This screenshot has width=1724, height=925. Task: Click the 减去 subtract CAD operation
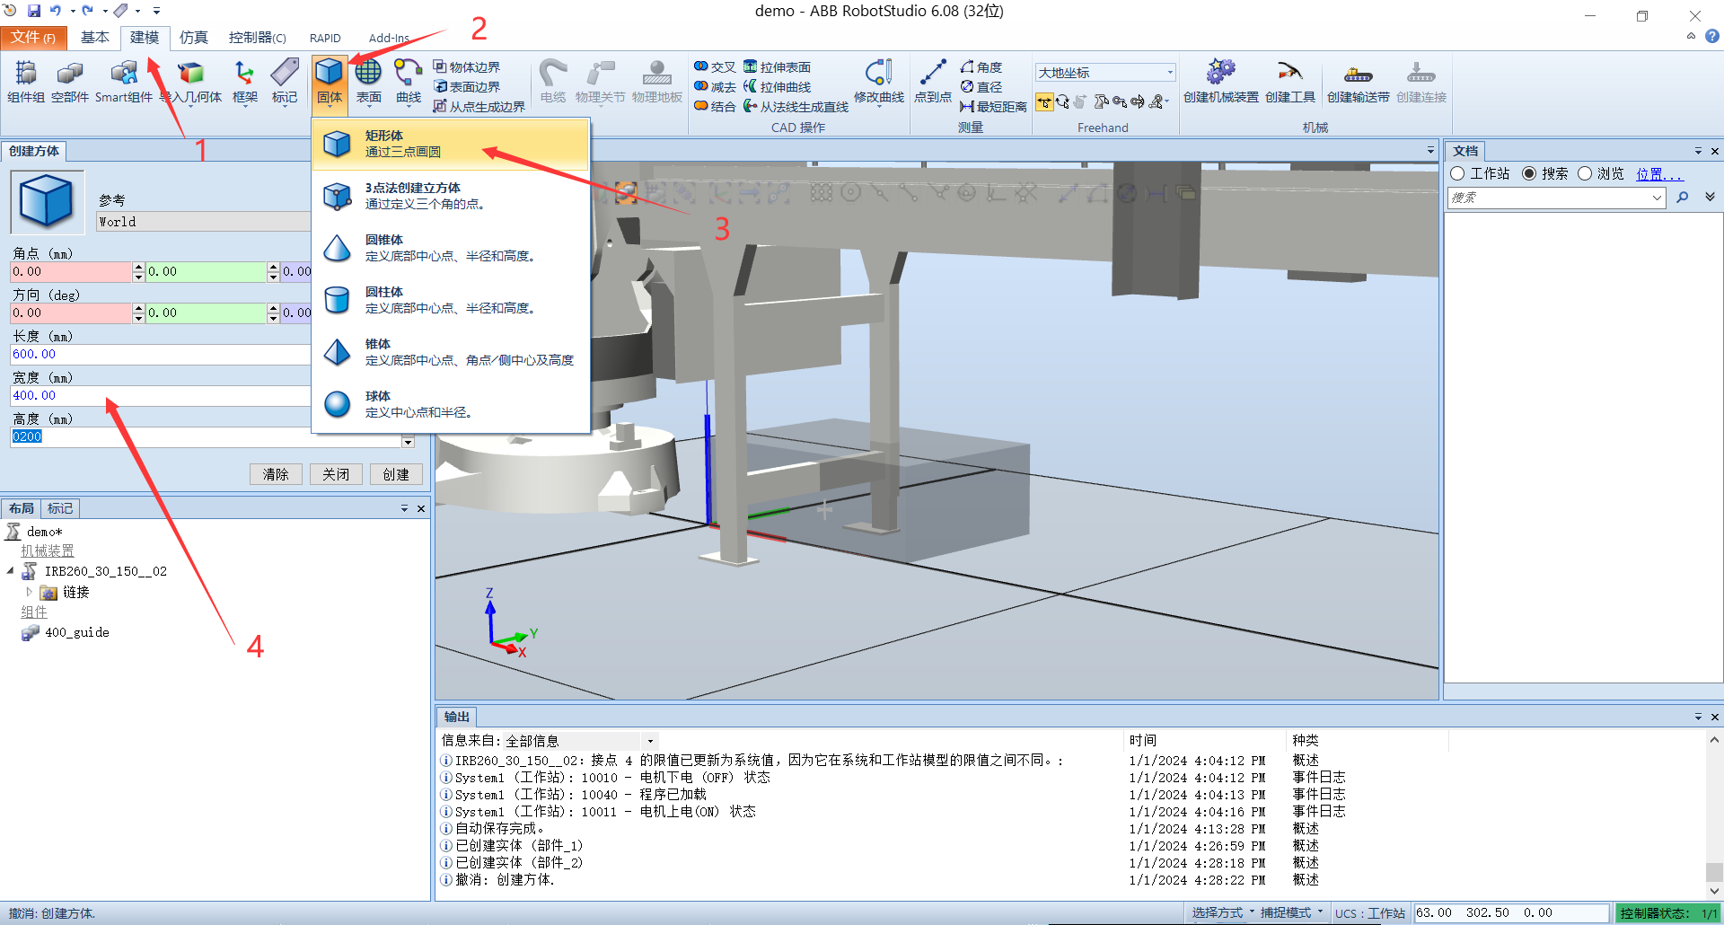tap(715, 87)
